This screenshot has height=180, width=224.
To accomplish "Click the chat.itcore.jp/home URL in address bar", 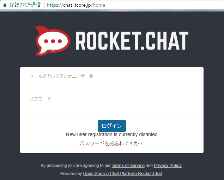I will click(76, 5).
